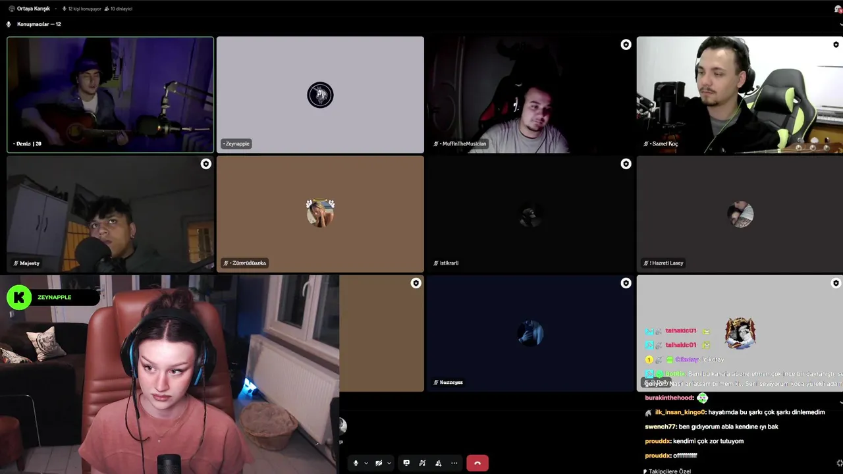The height and width of the screenshot is (474, 843).
Task: Select the Kuzeyss participant tile
Action: point(530,333)
